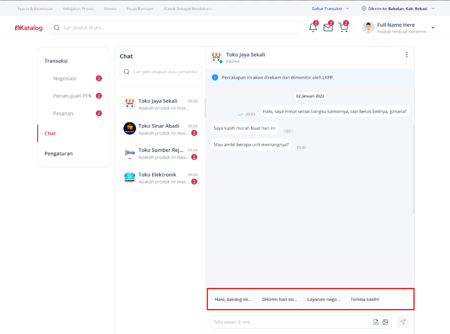The image size is (450, 334).
Task: Click the chat list scrollbar
Action: tap(205, 108)
